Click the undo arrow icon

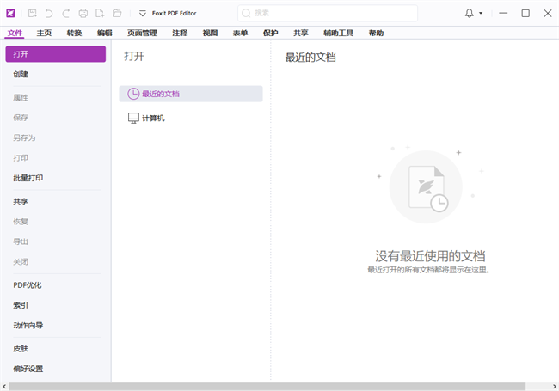click(x=49, y=14)
